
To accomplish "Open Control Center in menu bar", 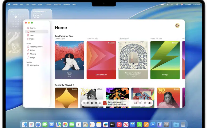I will click(177, 4).
